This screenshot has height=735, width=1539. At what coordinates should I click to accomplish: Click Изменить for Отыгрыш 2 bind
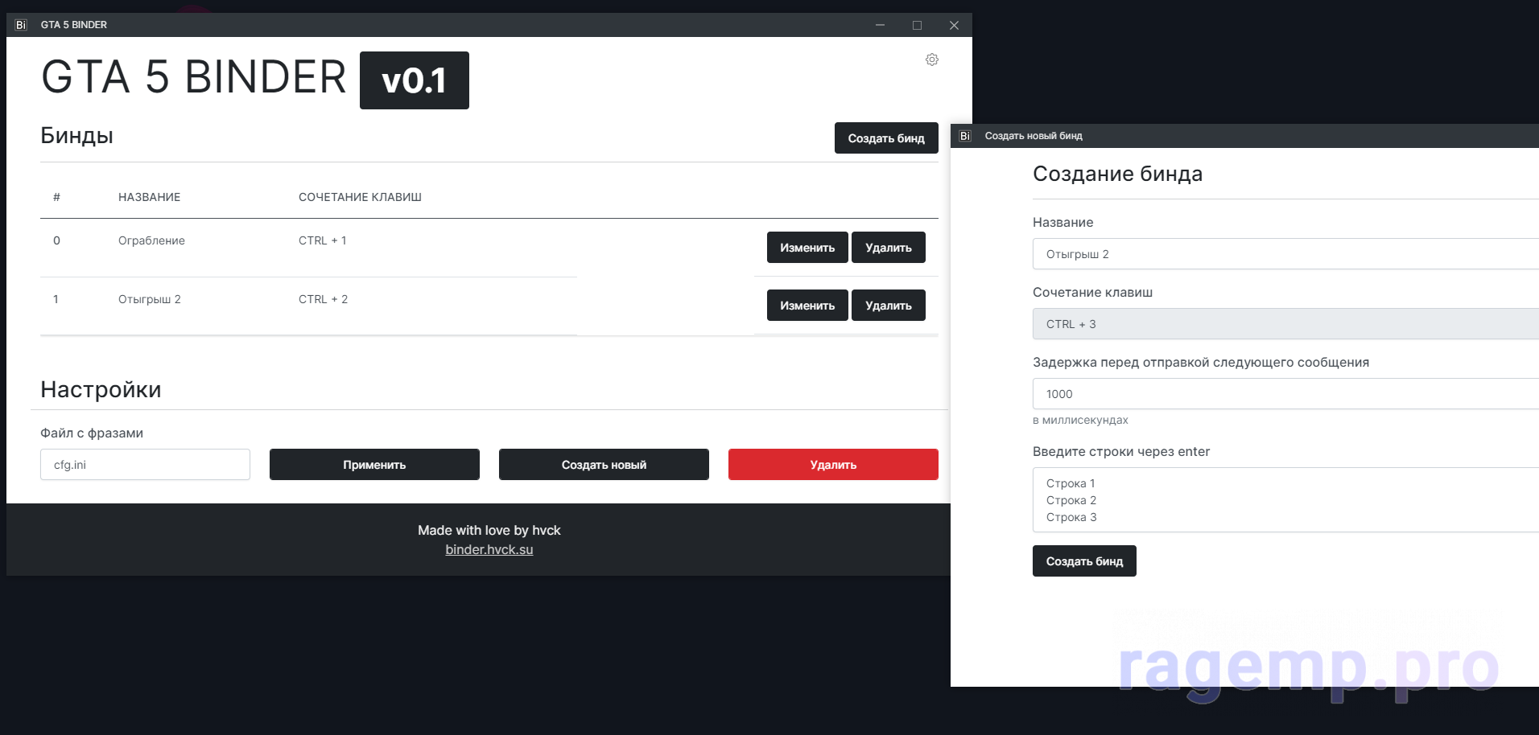click(x=807, y=306)
